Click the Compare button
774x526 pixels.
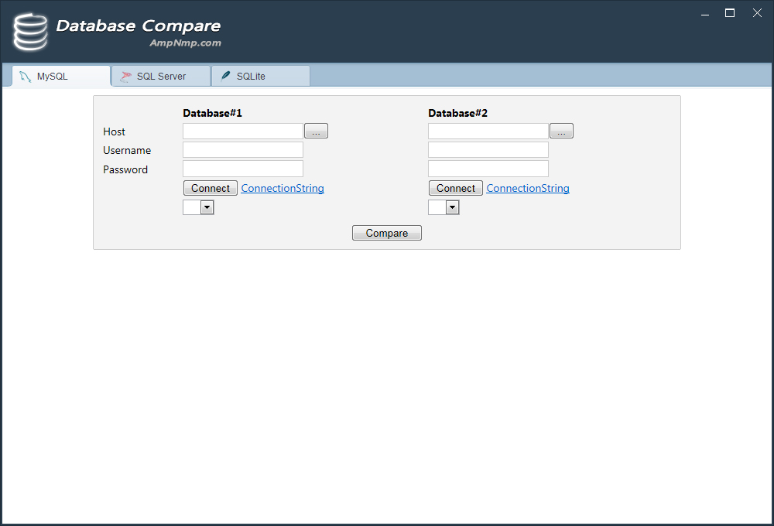(386, 233)
